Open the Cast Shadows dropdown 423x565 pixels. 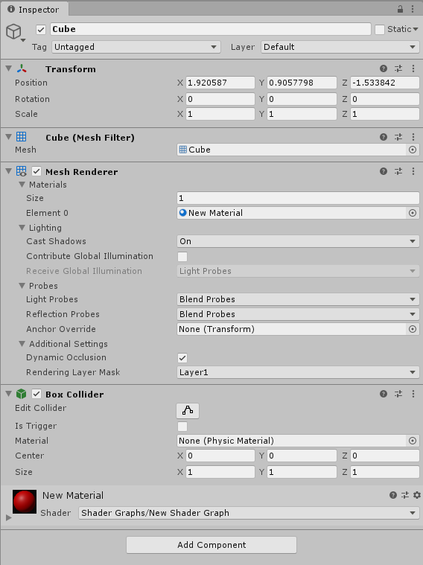[298, 241]
